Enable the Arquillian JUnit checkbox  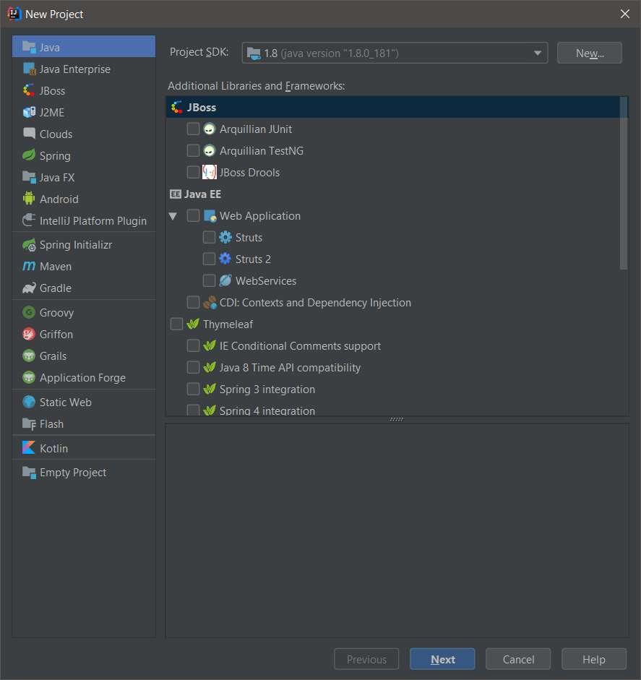(193, 129)
